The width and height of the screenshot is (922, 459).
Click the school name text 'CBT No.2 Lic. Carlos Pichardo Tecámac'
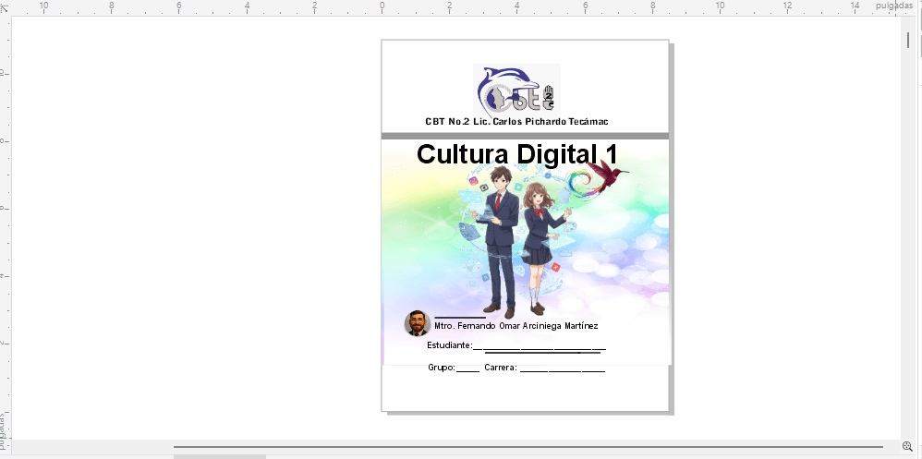point(516,122)
